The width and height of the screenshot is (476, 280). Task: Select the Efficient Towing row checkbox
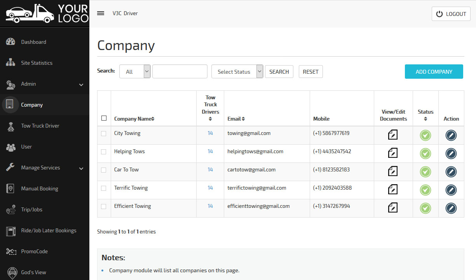coord(104,206)
